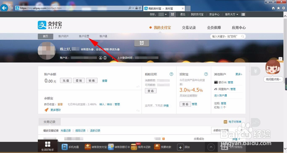
Task: Click the address bar search dropdown arrow
Action: pos(133,8)
